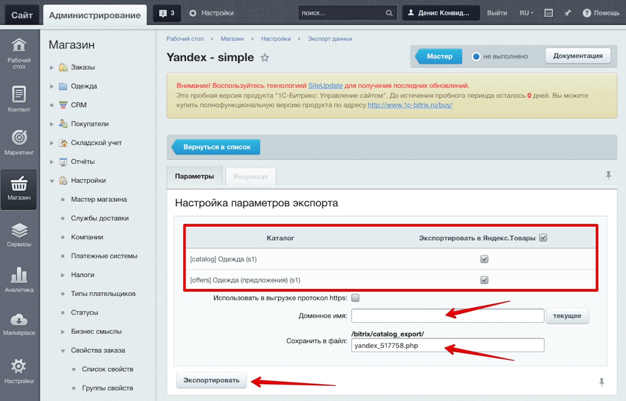Click the Складской учет house icon
Image resolution: width=626 pixels, height=401 pixels.
pyautogui.click(x=63, y=143)
